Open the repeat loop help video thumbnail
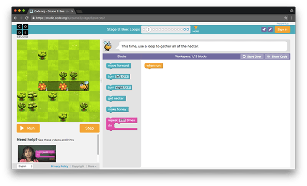The image size is (307, 186). point(37,154)
